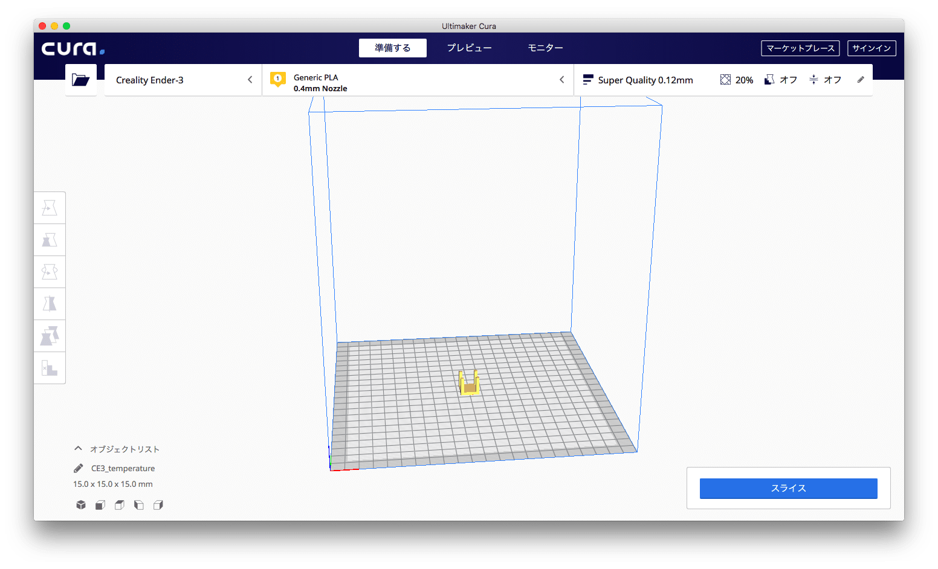938x569 pixels.
Task: Click the print settings pencil icon
Action: pyautogui.click(x=861, y=80)
